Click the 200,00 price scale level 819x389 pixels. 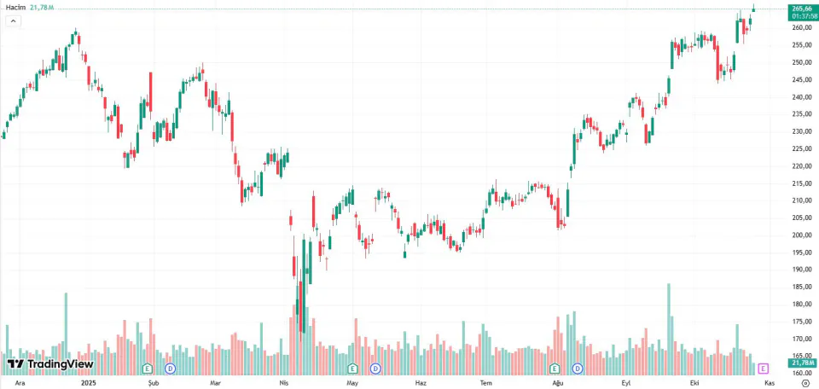[x=802, y=235]
